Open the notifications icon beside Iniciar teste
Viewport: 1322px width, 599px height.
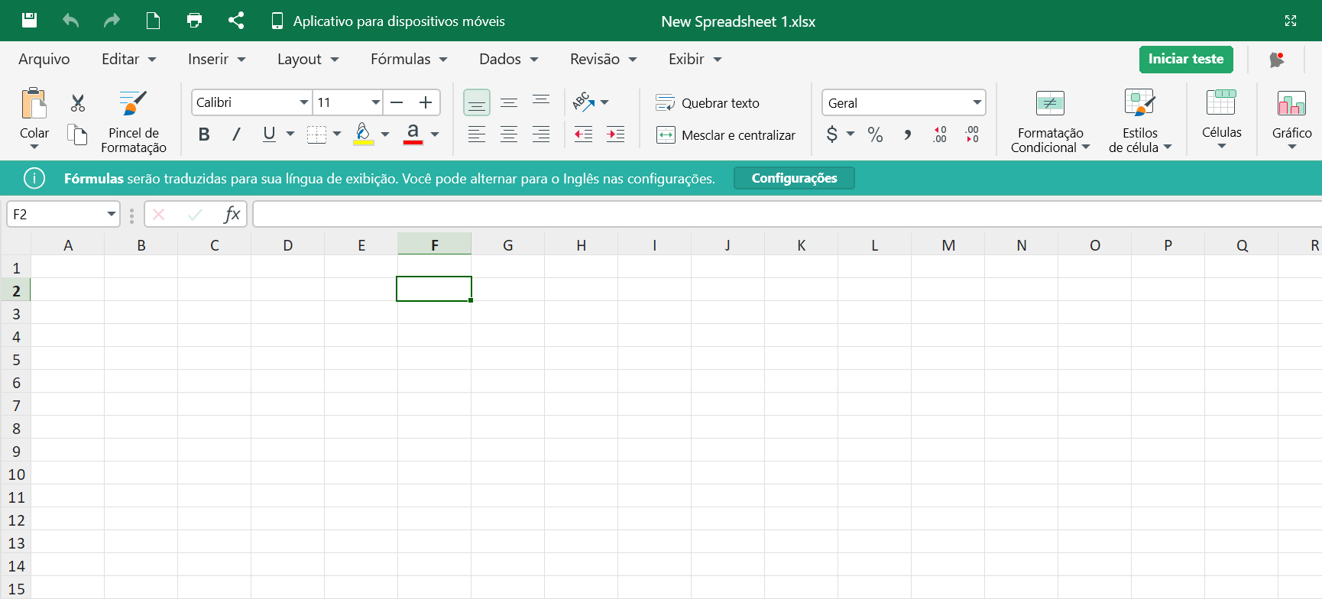point(1276,60)
